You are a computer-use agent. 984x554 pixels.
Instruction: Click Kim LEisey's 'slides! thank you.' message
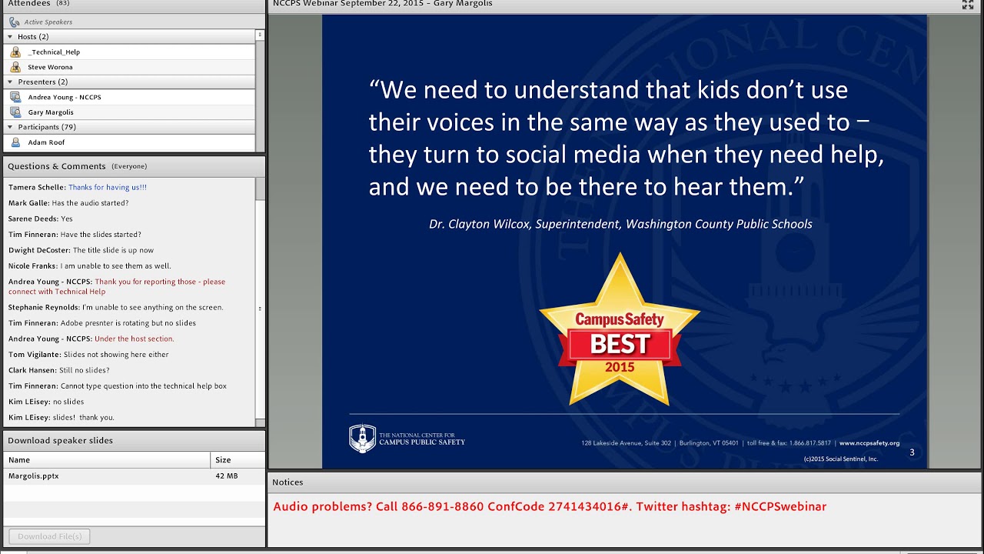[x=61, y=418]
